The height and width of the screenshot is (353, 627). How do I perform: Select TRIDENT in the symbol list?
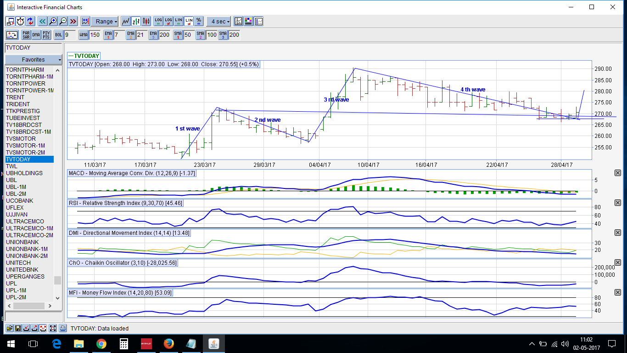coord(29,104)
